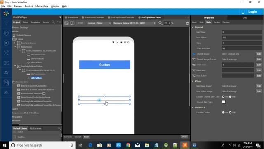Image resolution: width=264 pixels, height=149 pixels.
Task: Click the Login button
Action: 252,12
